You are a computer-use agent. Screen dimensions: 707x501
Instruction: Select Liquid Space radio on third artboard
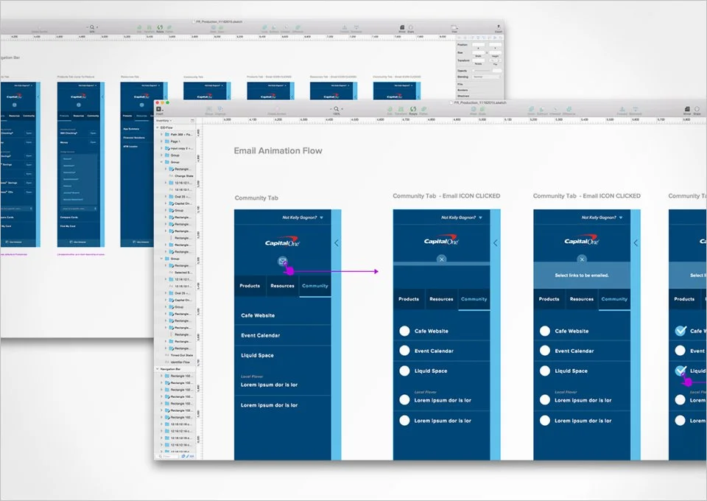click(x=545, y=371)
